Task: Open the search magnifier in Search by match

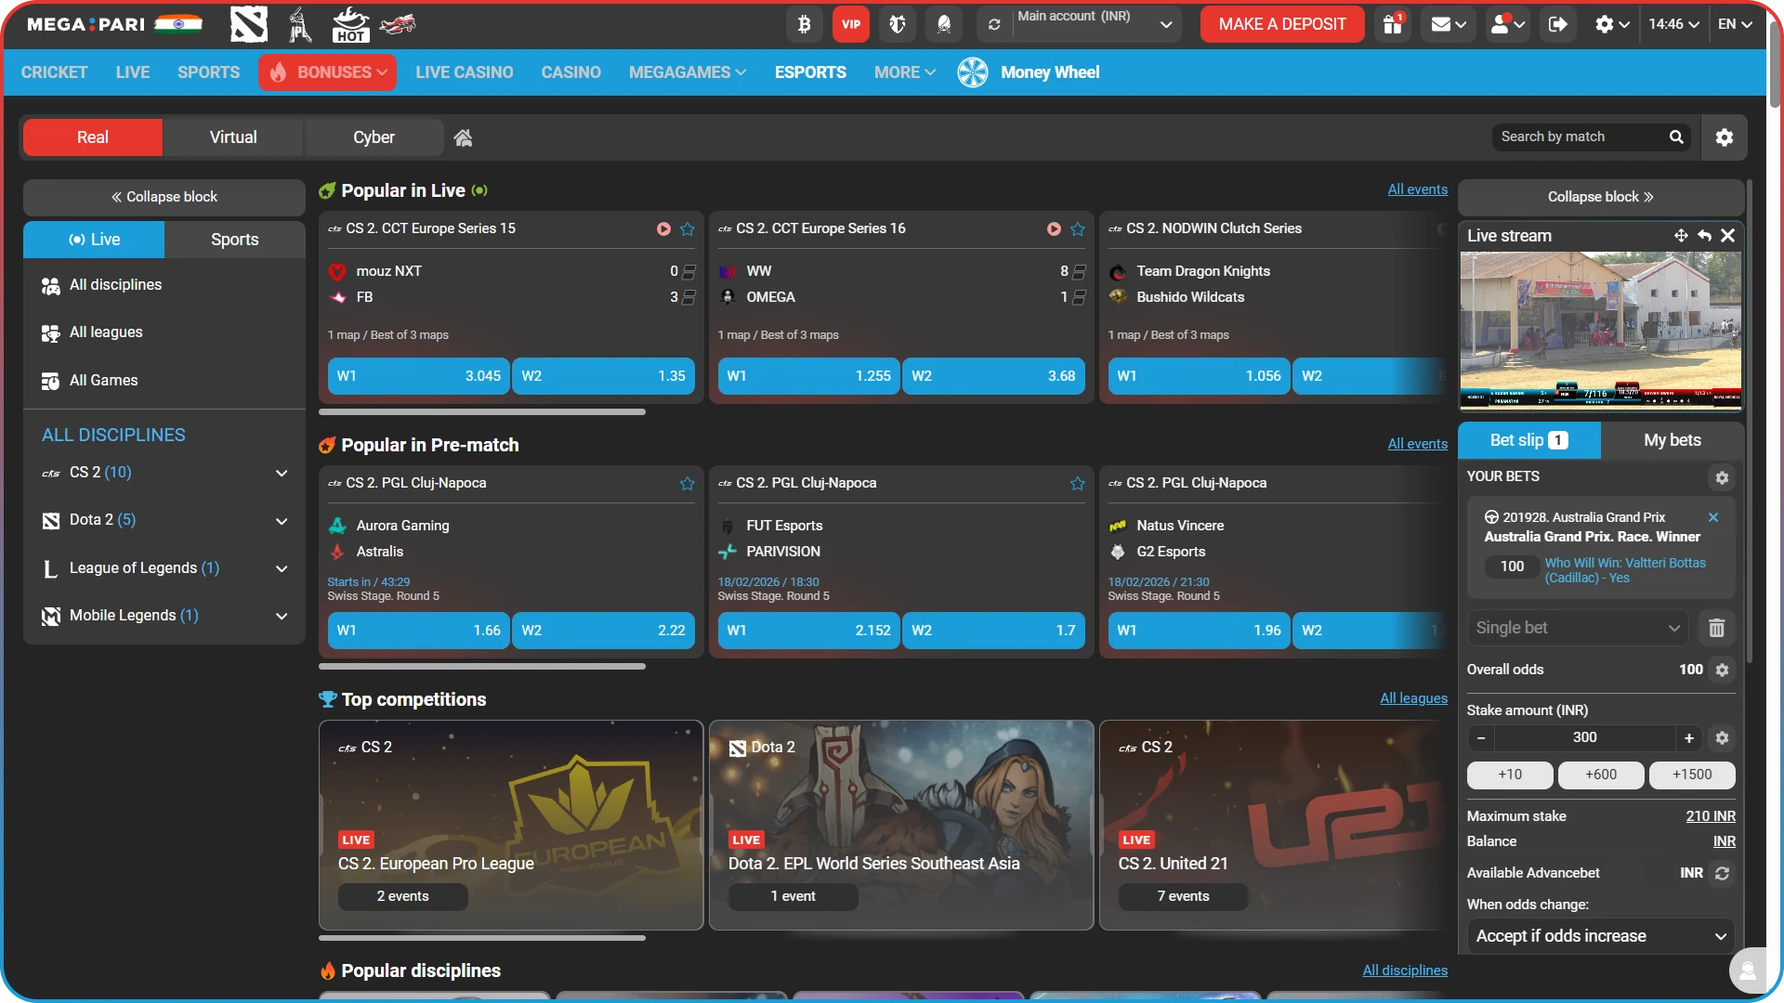Action: point(1676,137)
